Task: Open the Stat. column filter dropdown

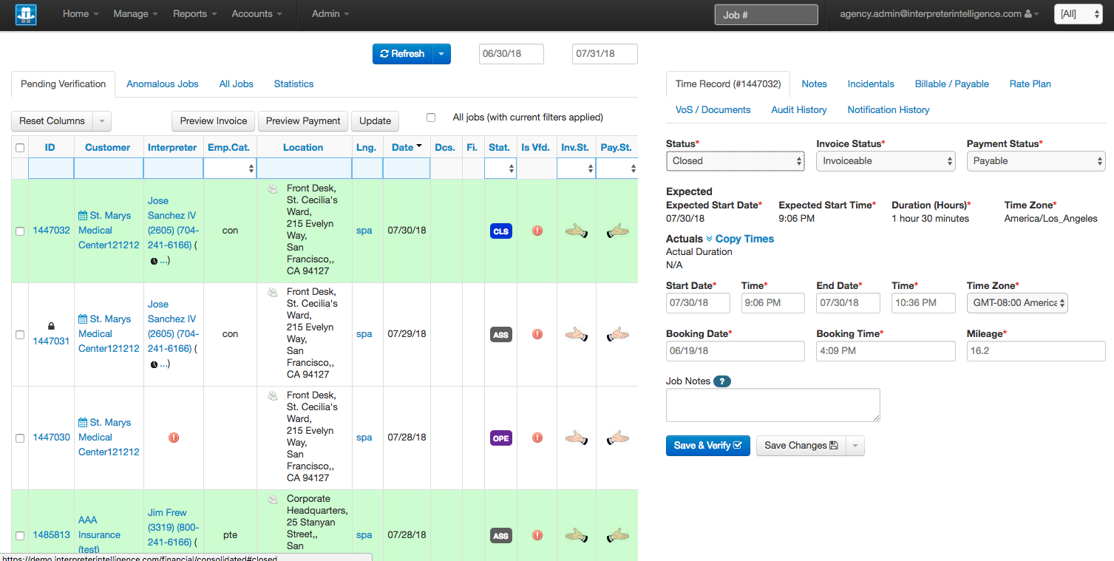Action: pos(500,169)
